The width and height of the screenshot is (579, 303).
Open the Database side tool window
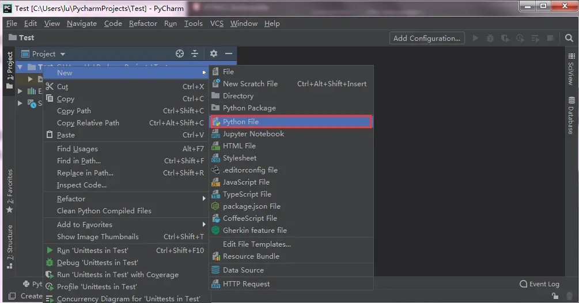point(572,116)
